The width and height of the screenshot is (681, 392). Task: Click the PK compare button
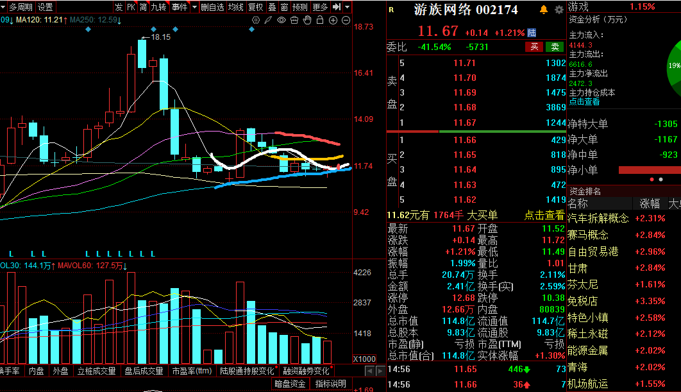click(x=131, y=7)
